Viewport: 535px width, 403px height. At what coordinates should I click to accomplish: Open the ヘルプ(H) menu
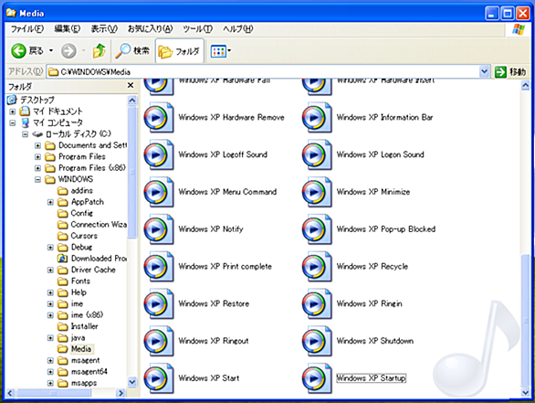237,29
